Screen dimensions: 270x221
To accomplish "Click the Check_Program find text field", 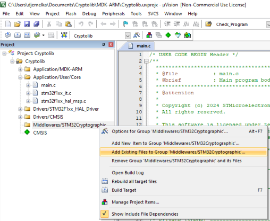I will point(240,24).
